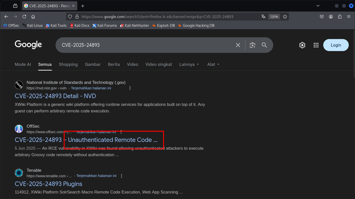Select the CVE-2025-24893 browser tab
This screenshot has width=355, height=199.
50,6
